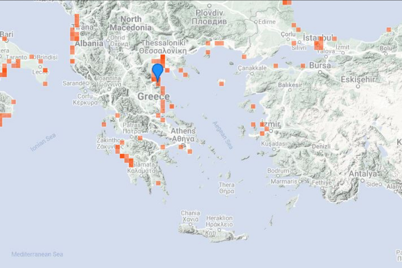Select the Eskişehir city label
Screen dimensions: 402x268
click(358, 79)
